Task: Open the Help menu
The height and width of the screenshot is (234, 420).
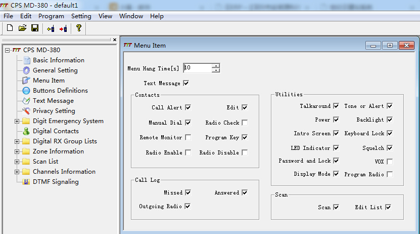Action: pos(157,16)
